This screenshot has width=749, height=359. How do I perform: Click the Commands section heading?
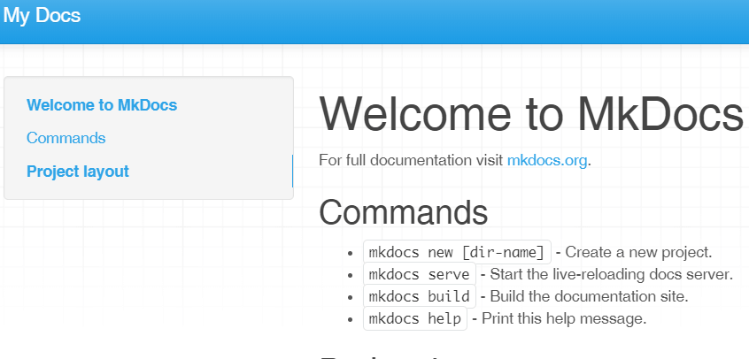[403, 212]
